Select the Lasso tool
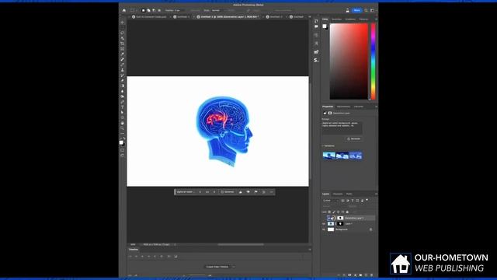Screen dimensions: 497x280 (123, 33)
